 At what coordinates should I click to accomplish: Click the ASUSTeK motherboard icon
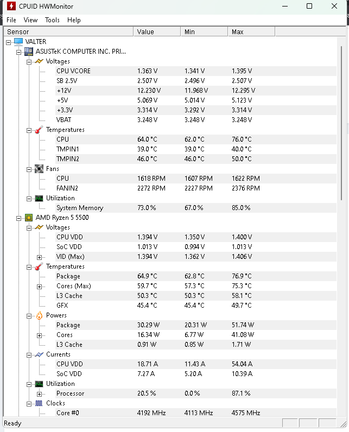[x=29, y=52]
